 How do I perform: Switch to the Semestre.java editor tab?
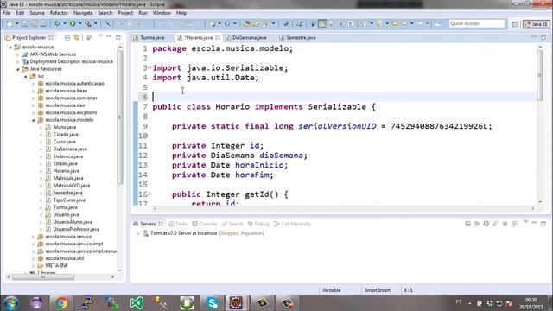301,37
